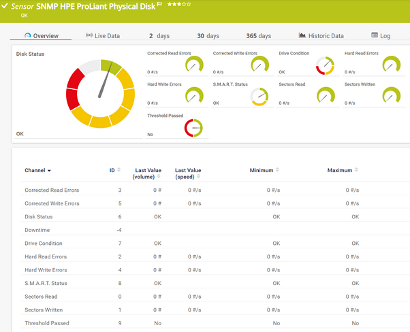Click the S.M.A.R.T. Status gauge

[259, 97]
